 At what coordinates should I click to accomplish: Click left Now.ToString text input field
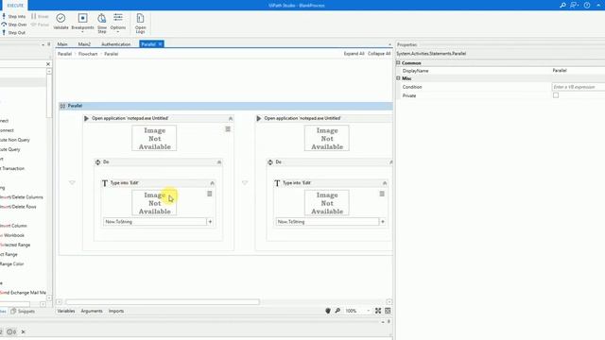[155, 222]
